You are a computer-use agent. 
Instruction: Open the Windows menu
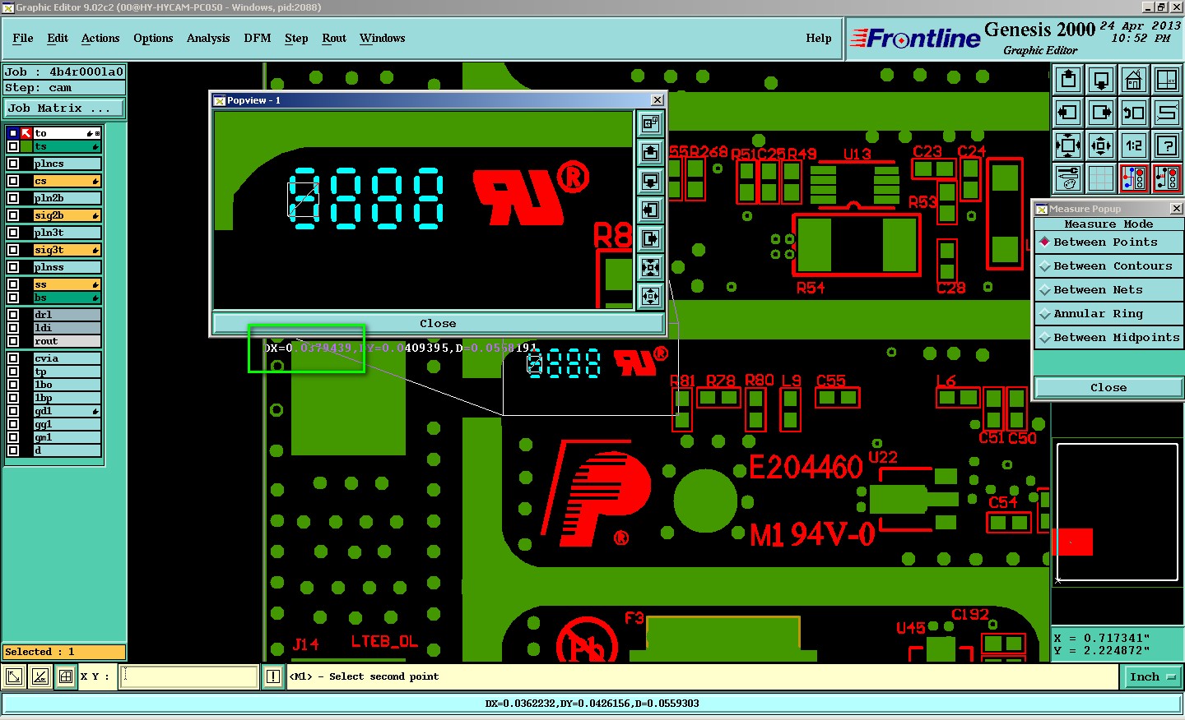pos(383,39)
